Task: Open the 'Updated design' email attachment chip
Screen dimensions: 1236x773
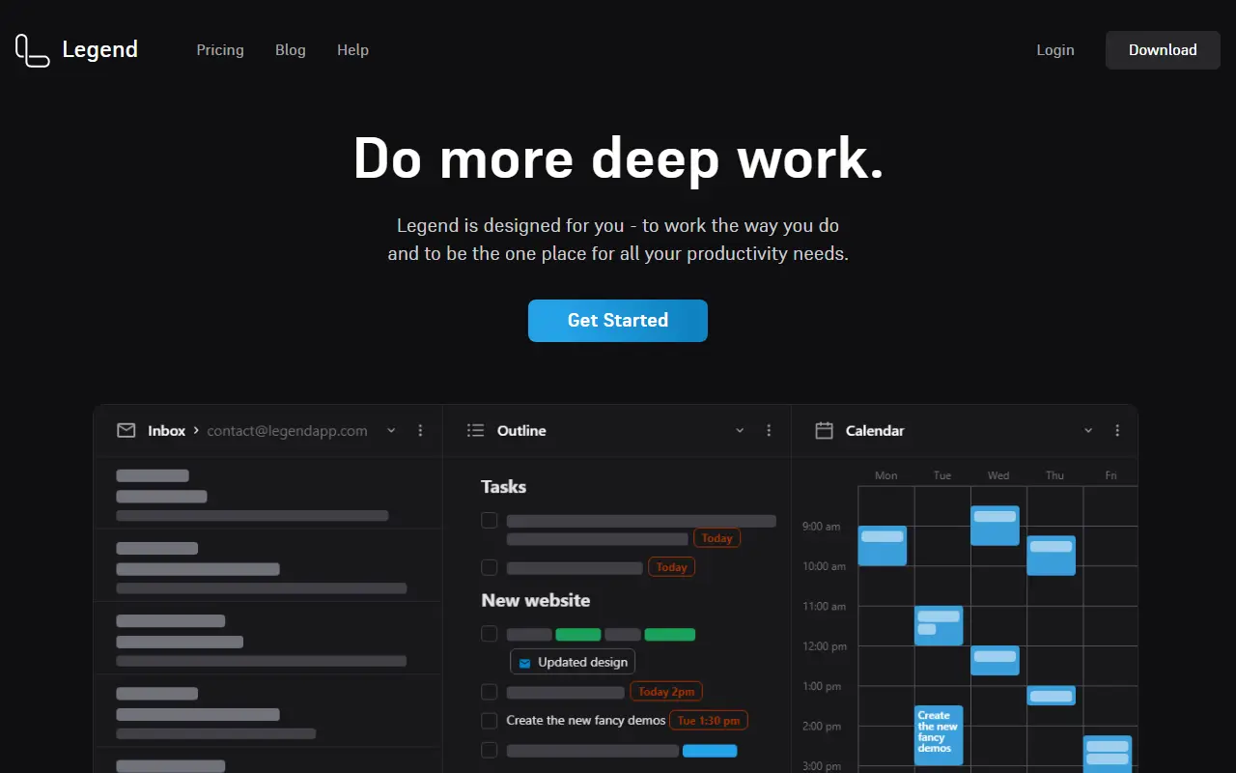Action: (x=573, y=662)
